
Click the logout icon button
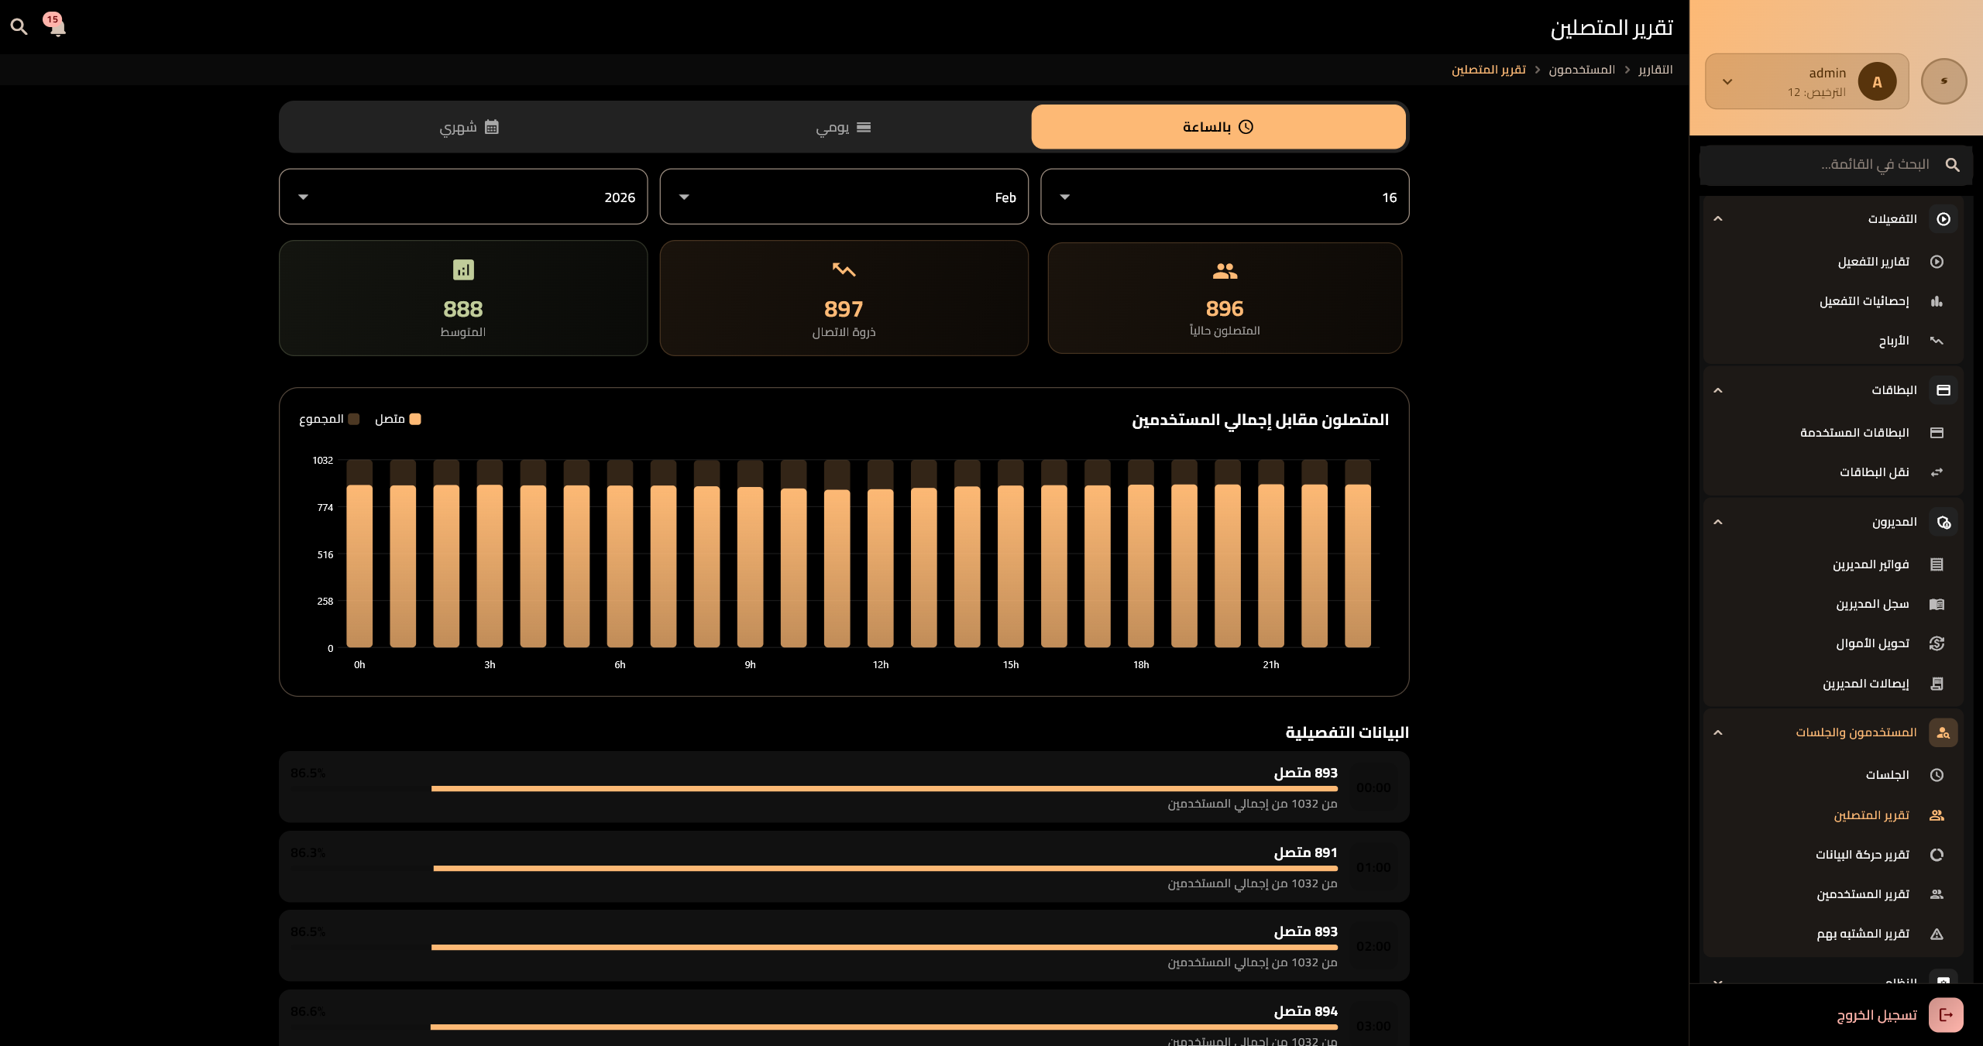(1945, 1014)
